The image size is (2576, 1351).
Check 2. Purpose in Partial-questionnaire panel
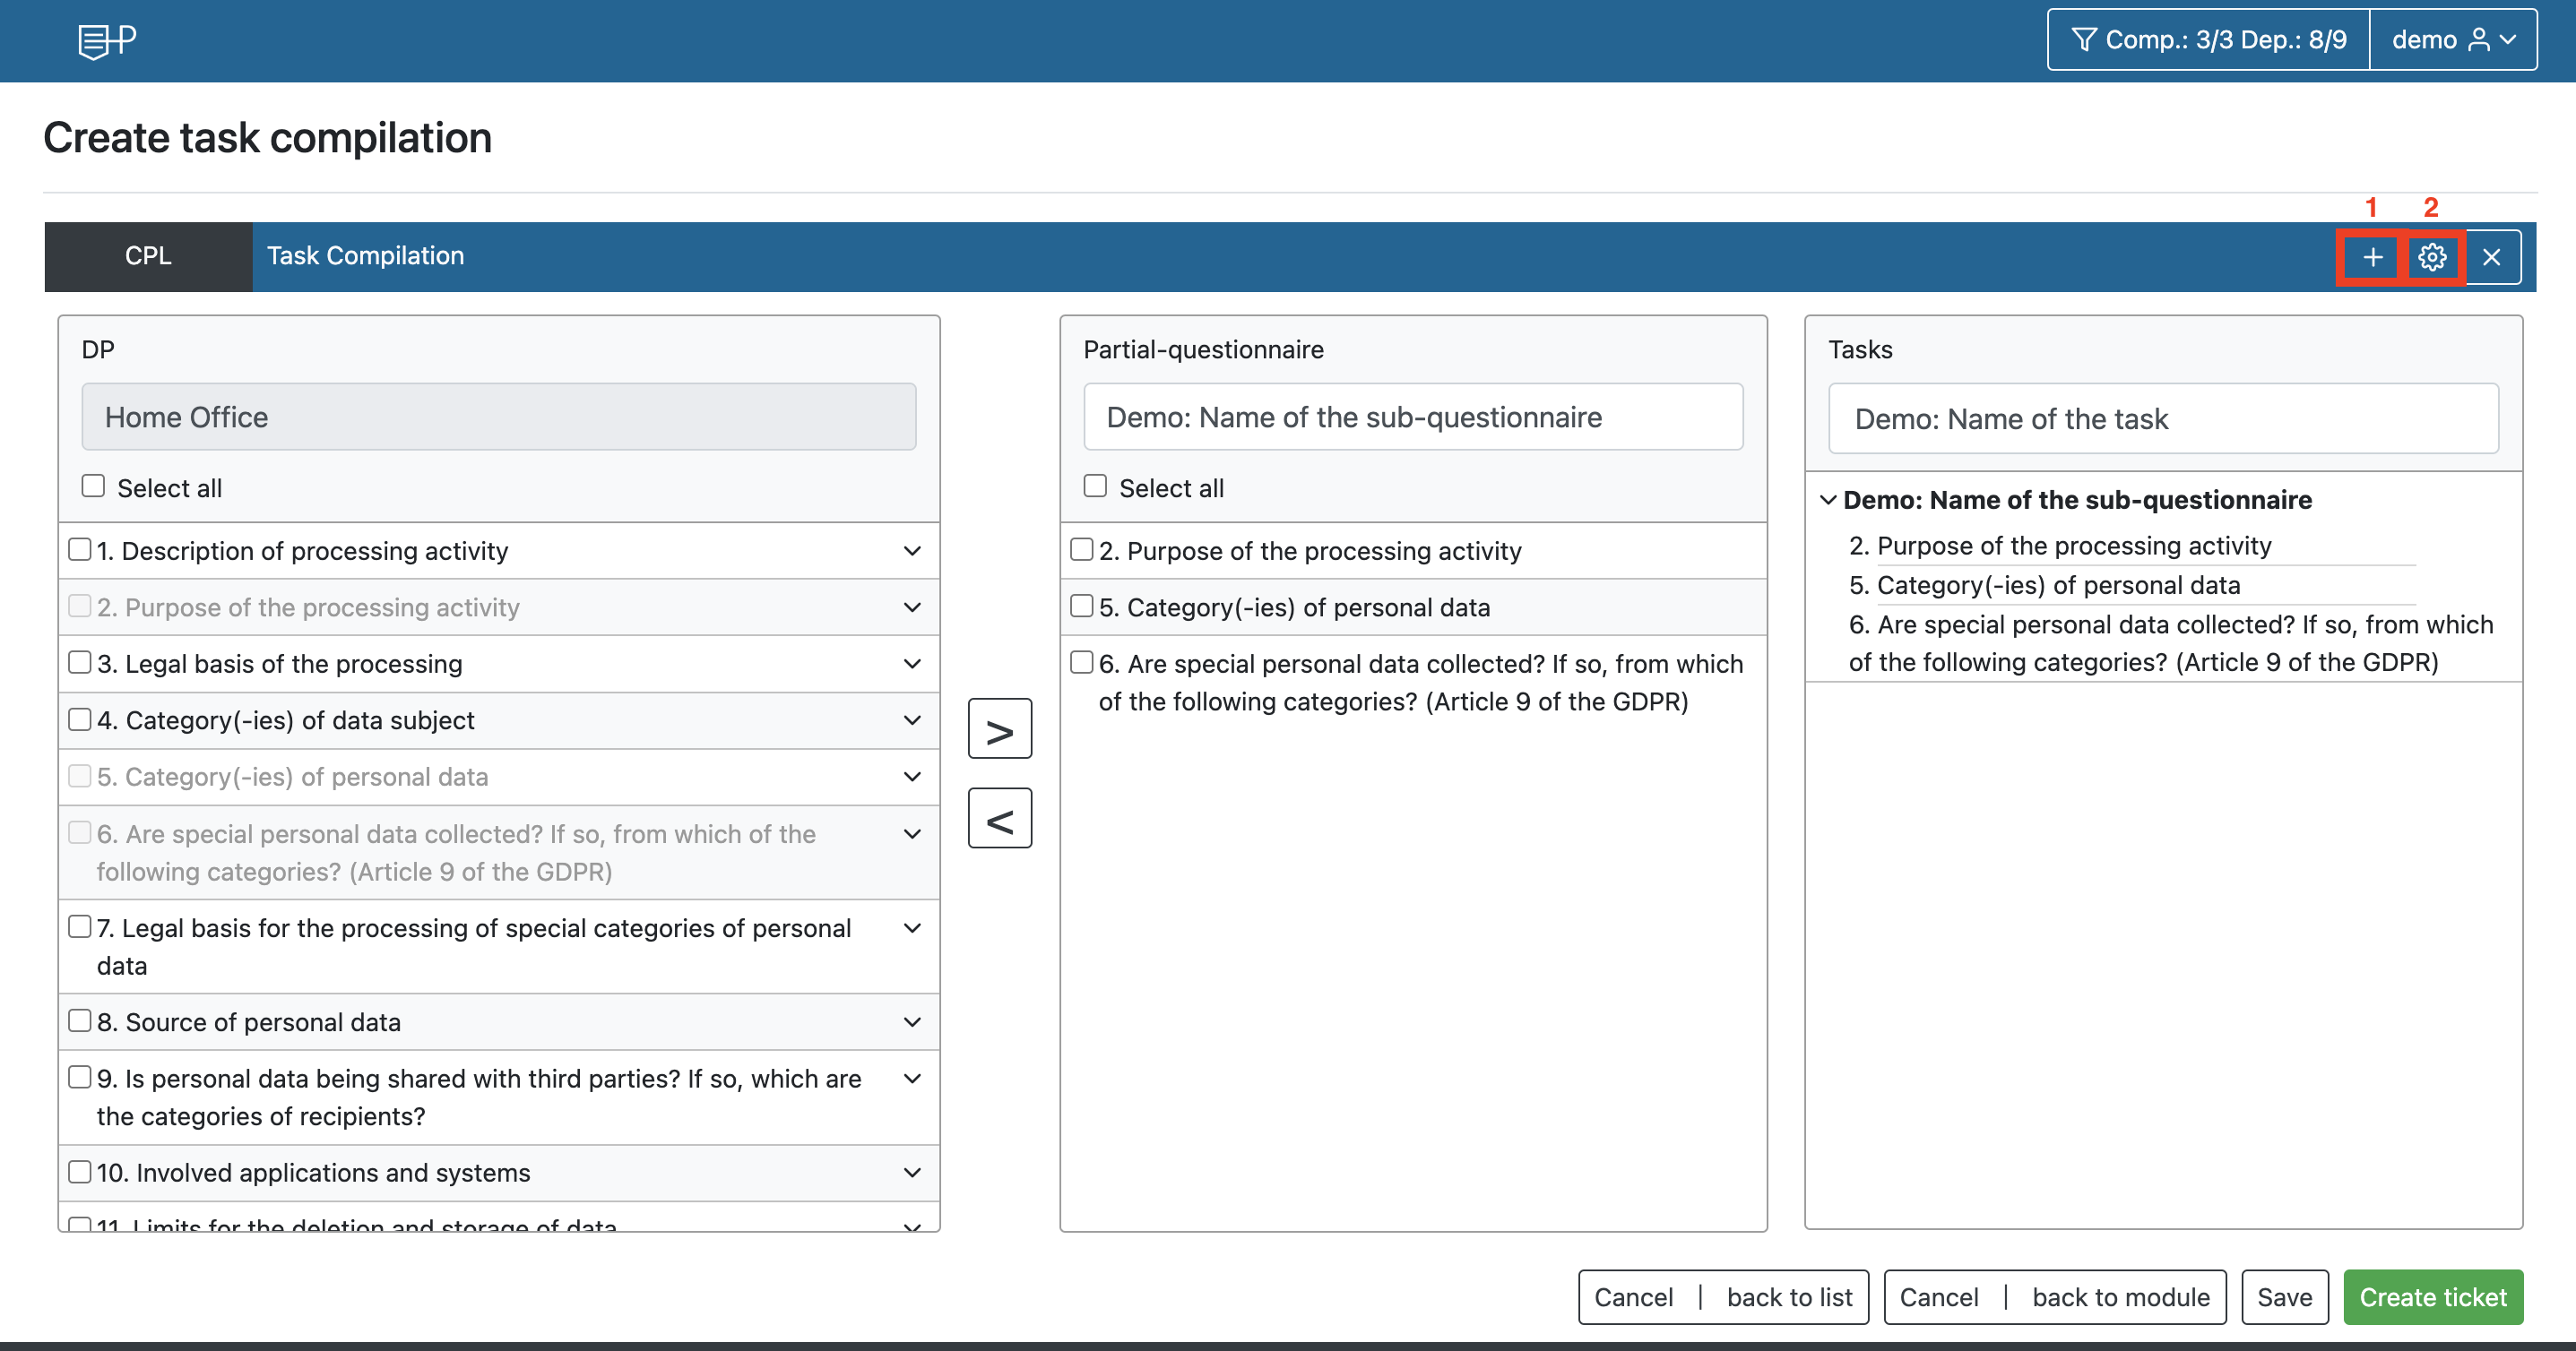[1082, 549]
